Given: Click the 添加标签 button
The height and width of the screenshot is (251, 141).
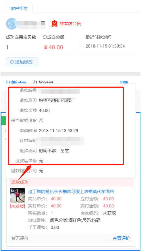Looking at the screenshot, I should click(22, 62).
